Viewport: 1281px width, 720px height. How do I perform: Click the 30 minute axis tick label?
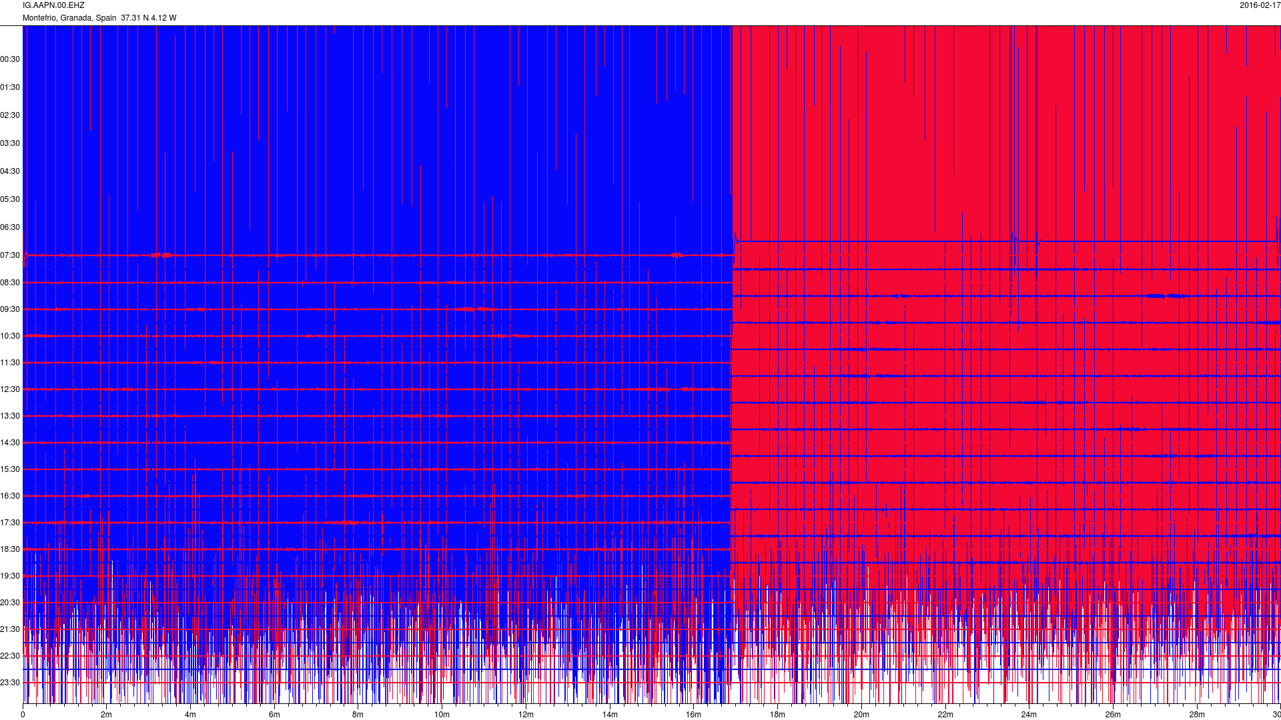1276,715
